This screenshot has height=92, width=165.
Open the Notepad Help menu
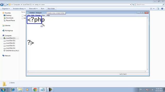point(48,15)
